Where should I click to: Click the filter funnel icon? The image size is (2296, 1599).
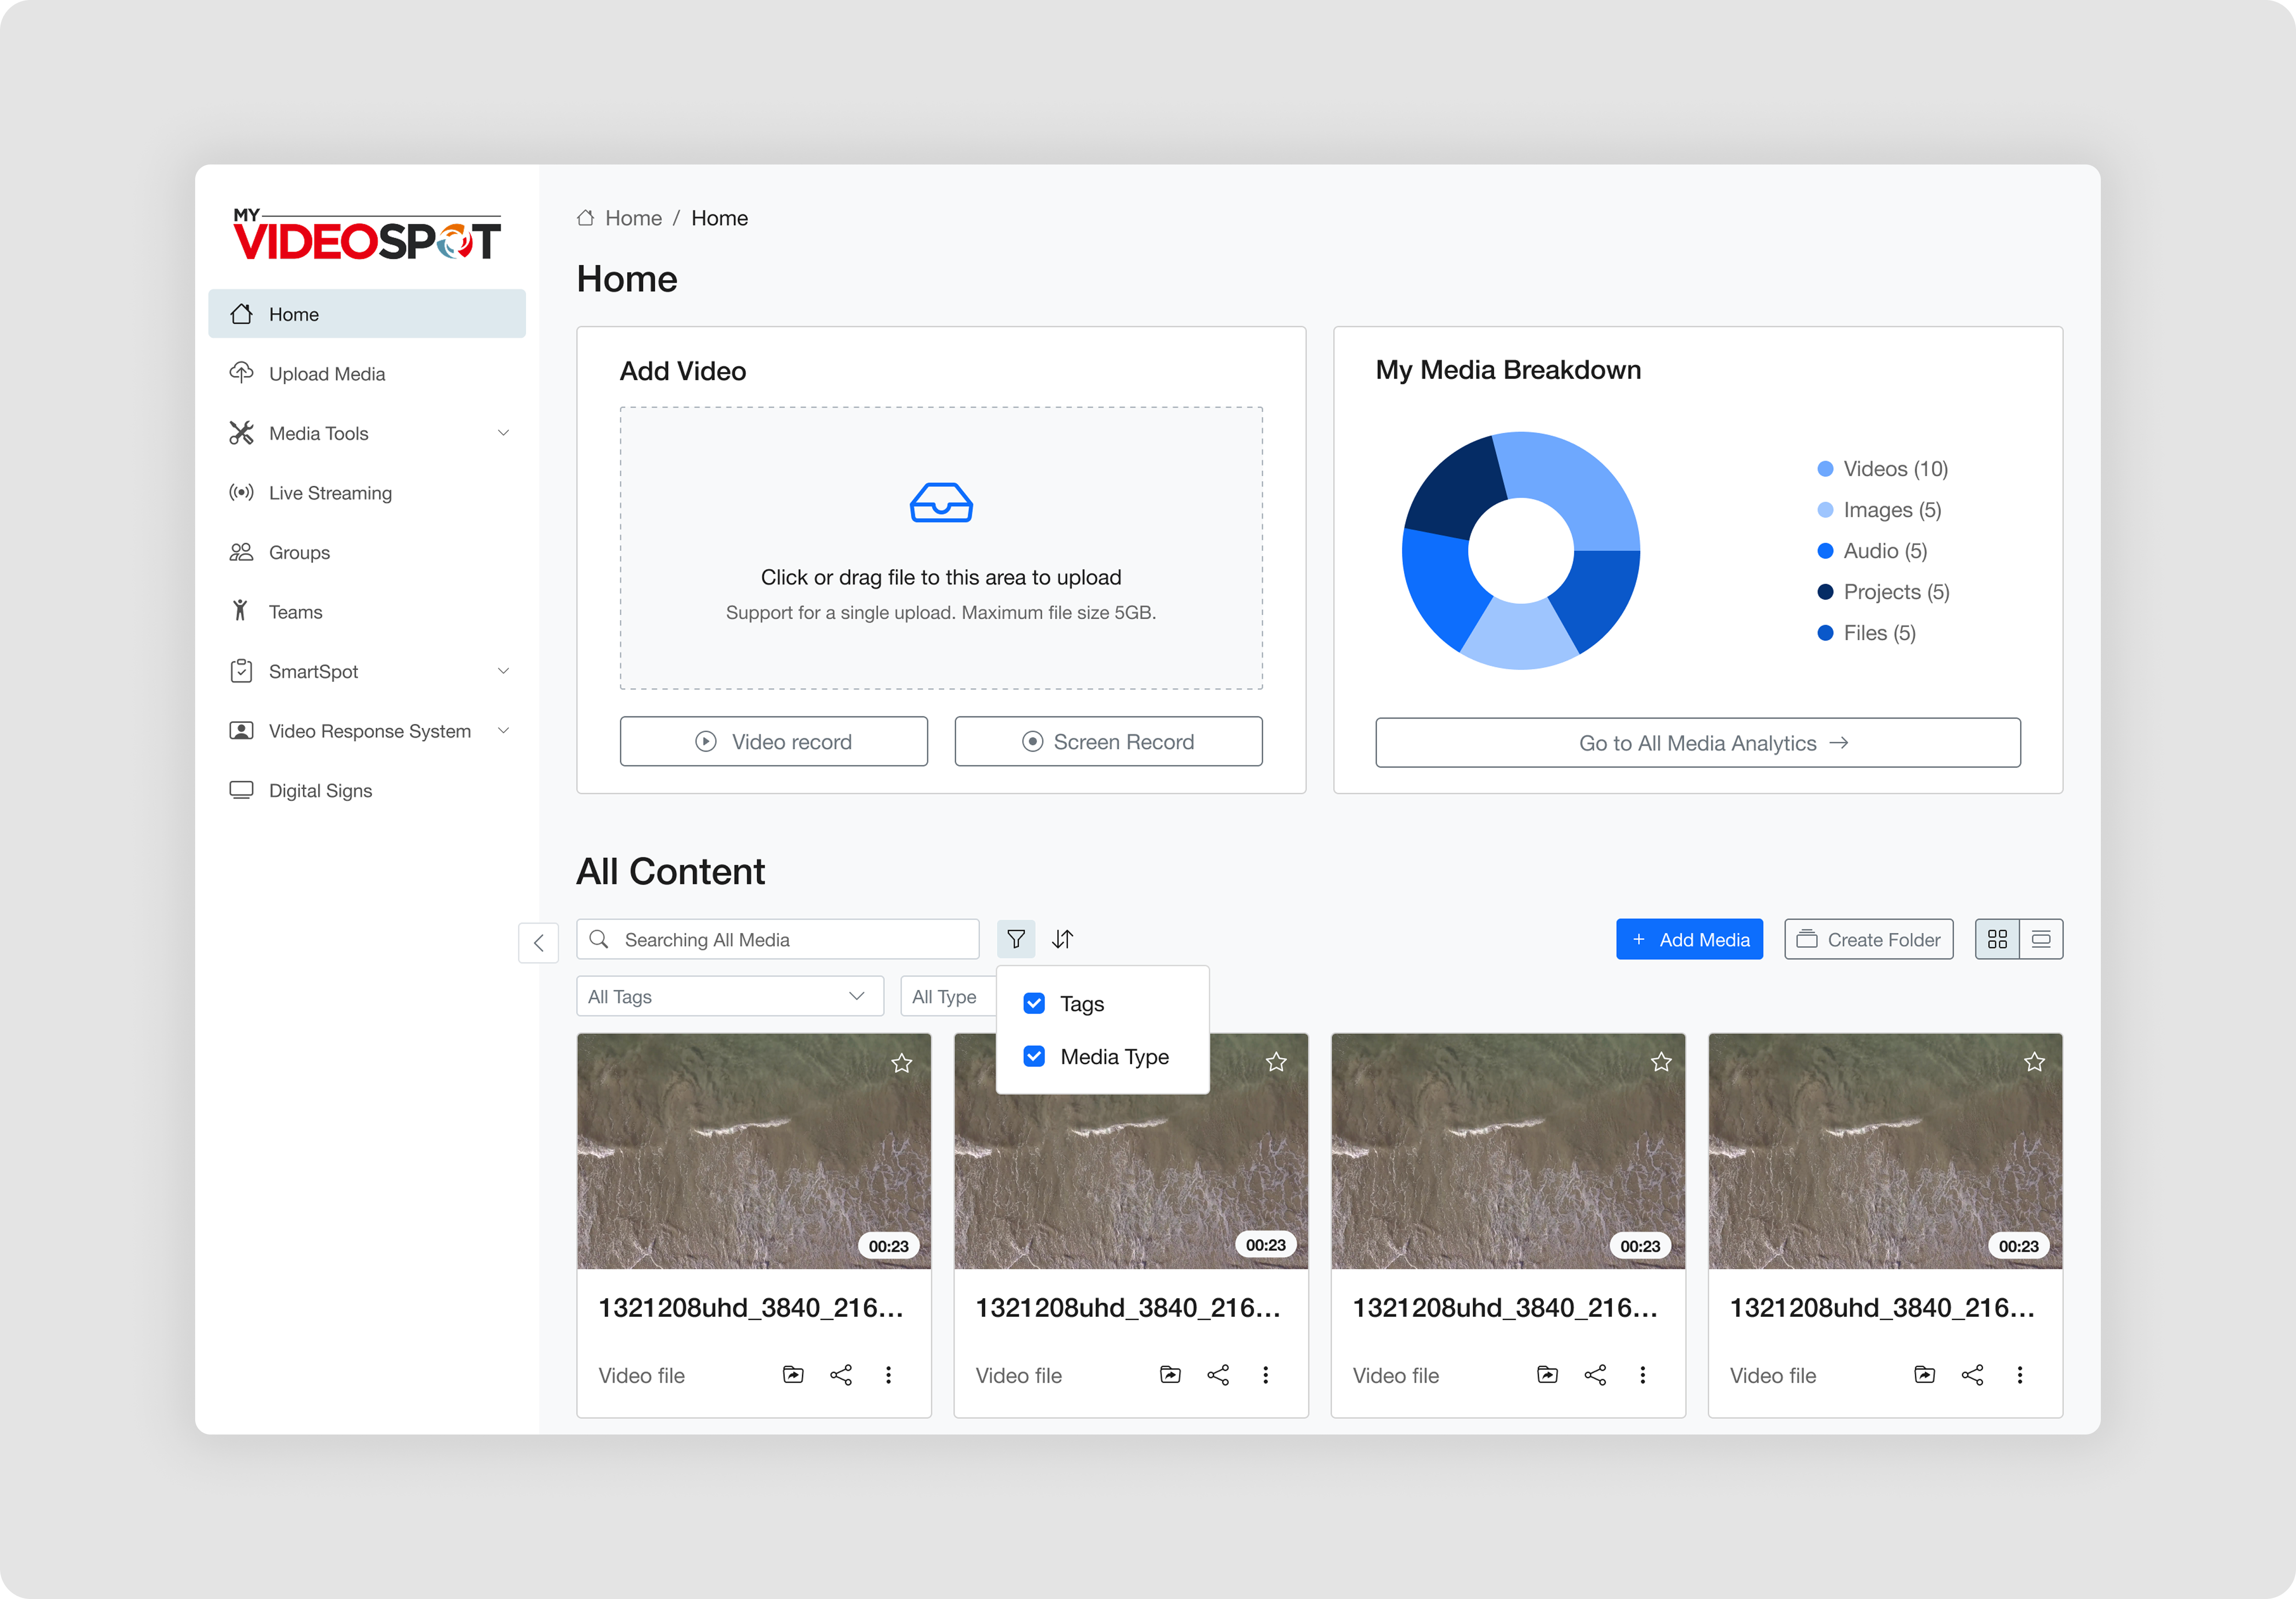[x=1015, y=940]
